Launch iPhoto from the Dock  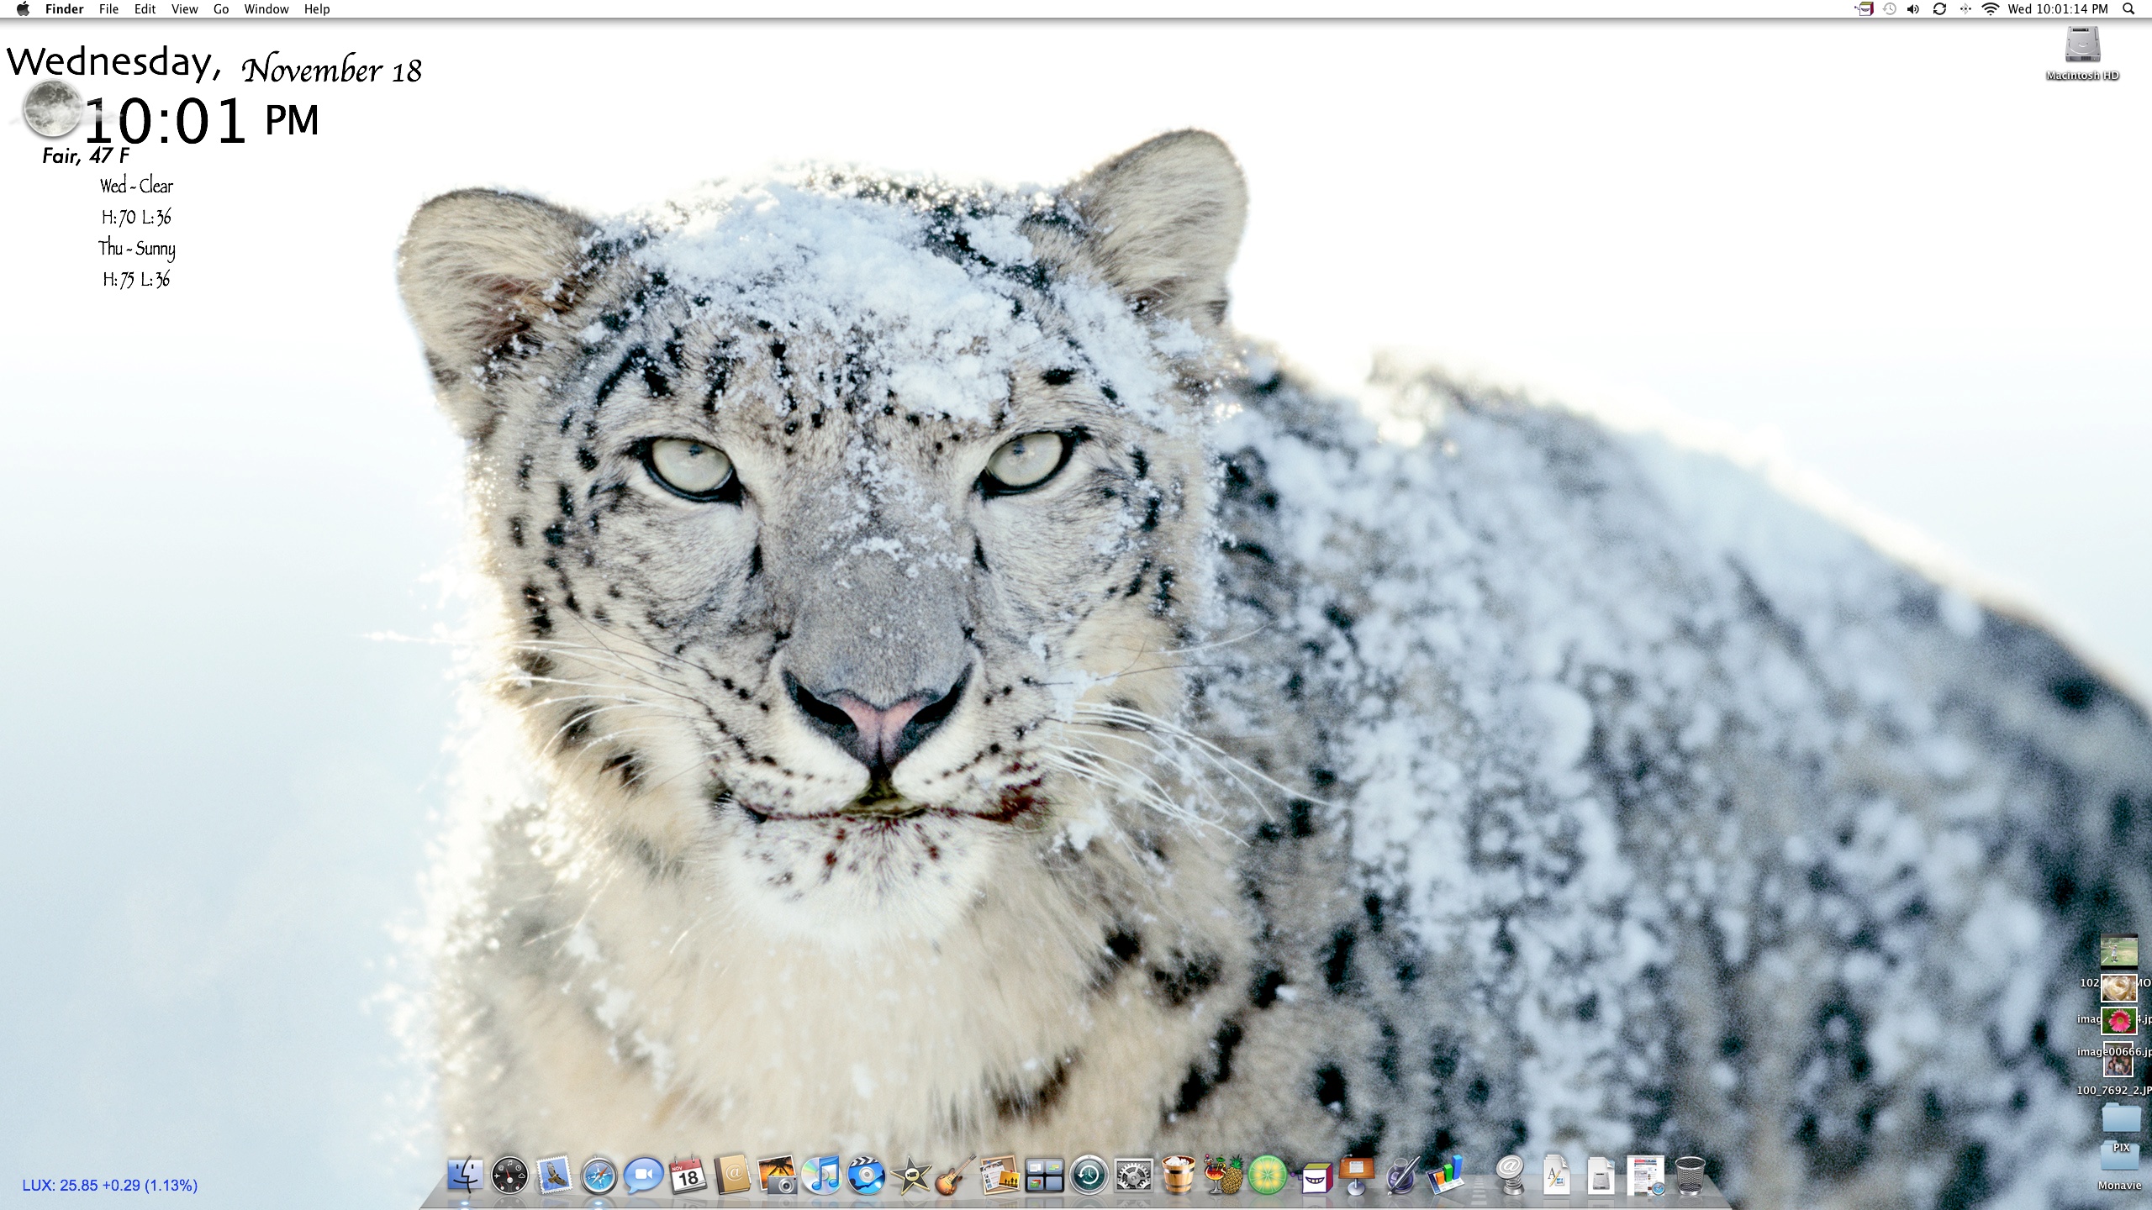click(x=778, y=1174)
